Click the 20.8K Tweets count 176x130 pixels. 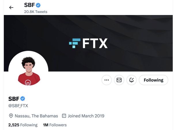pyautogui.click(x=36, y=12)
